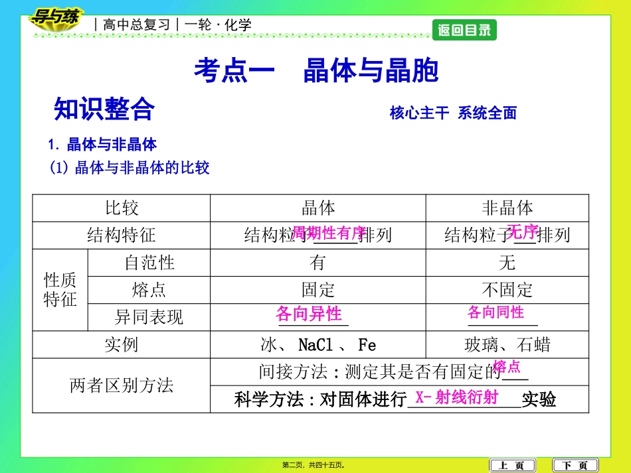The height and width of the screenshot is (473, 631).
Task: Click the 非晶体 column header
Action: (507, 208)
